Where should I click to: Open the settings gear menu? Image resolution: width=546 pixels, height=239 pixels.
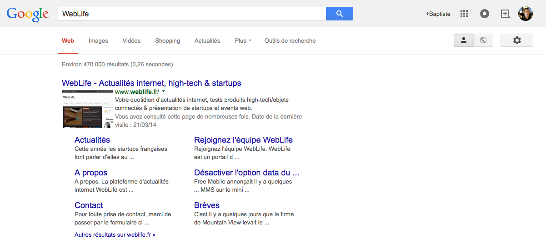point(517,40)
